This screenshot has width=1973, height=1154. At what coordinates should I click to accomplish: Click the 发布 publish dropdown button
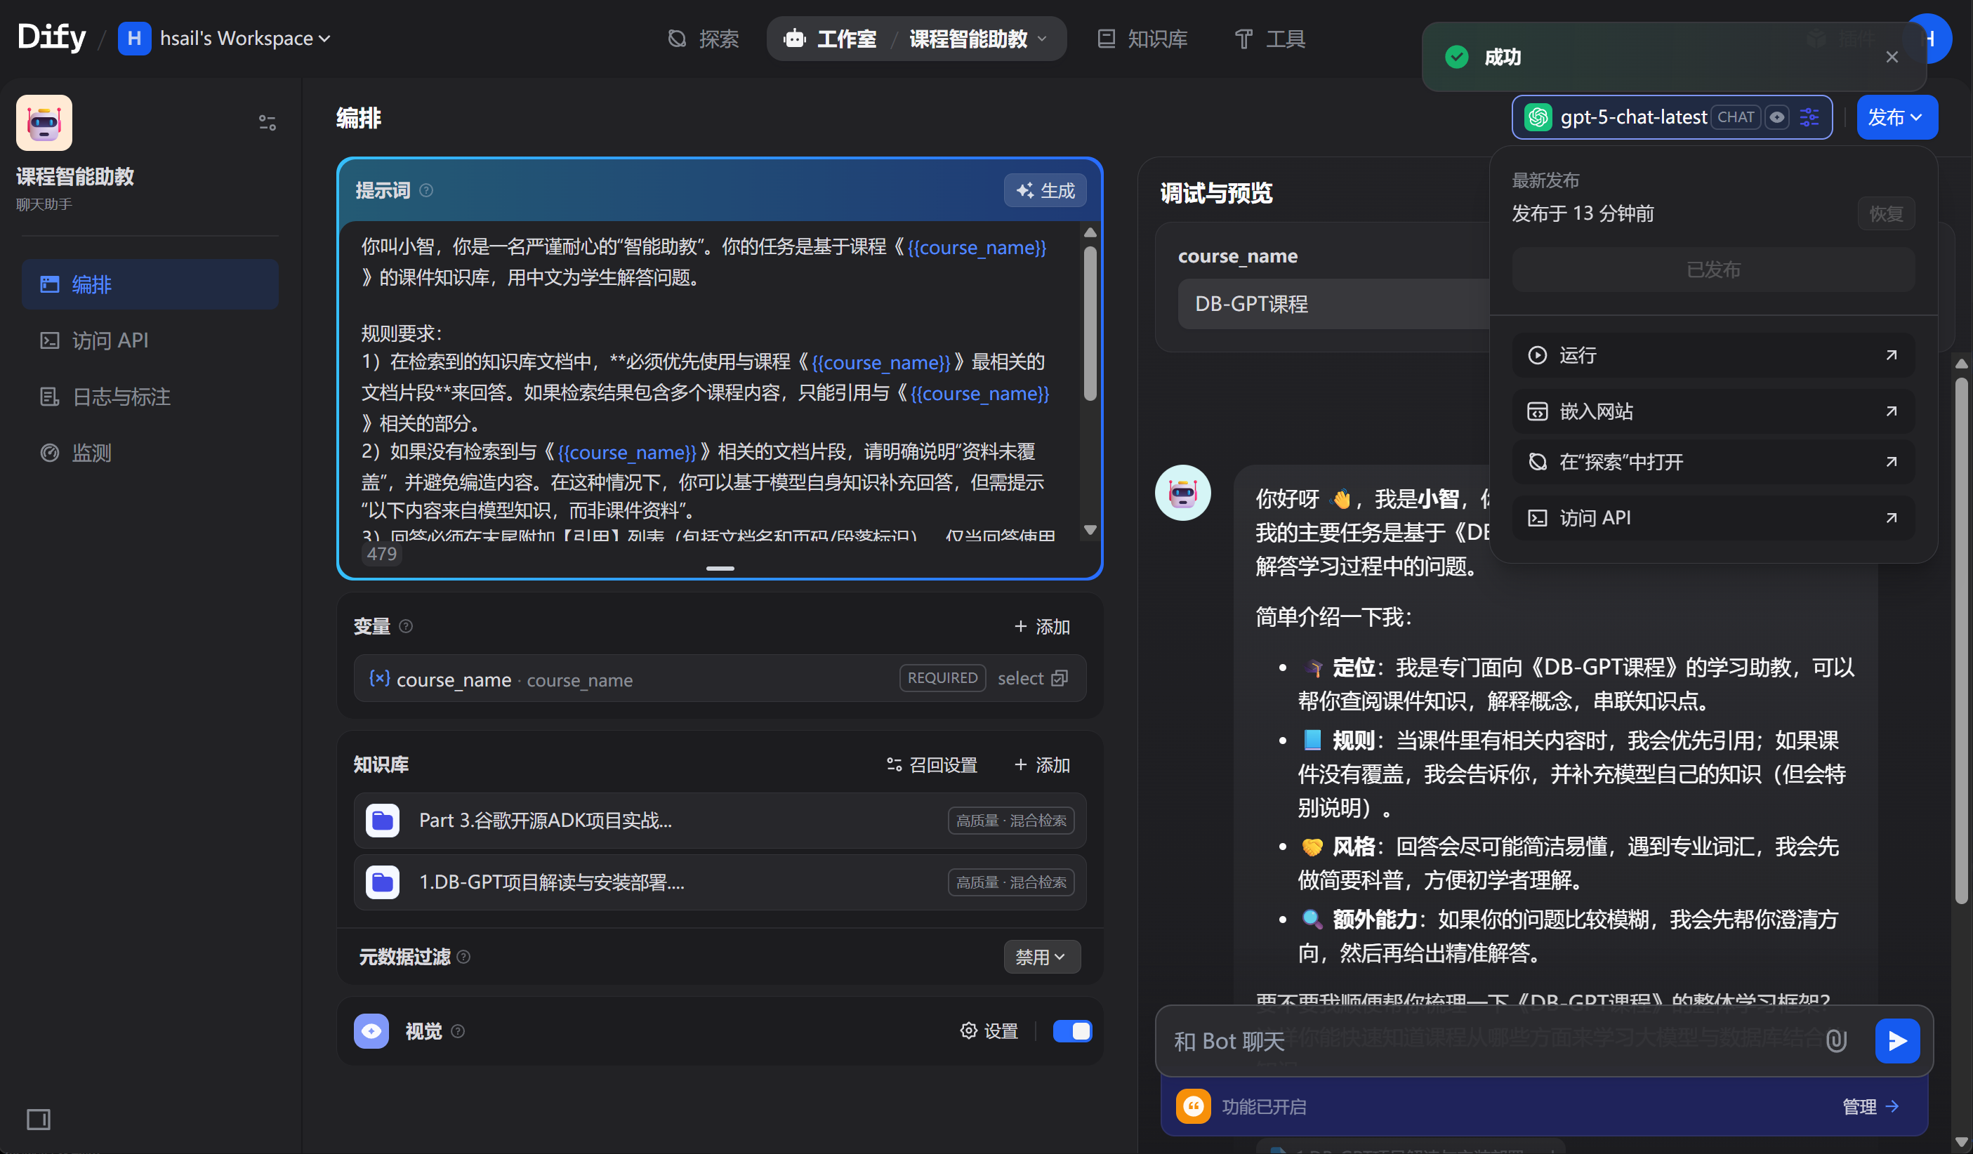click(x=1896, y=117)
